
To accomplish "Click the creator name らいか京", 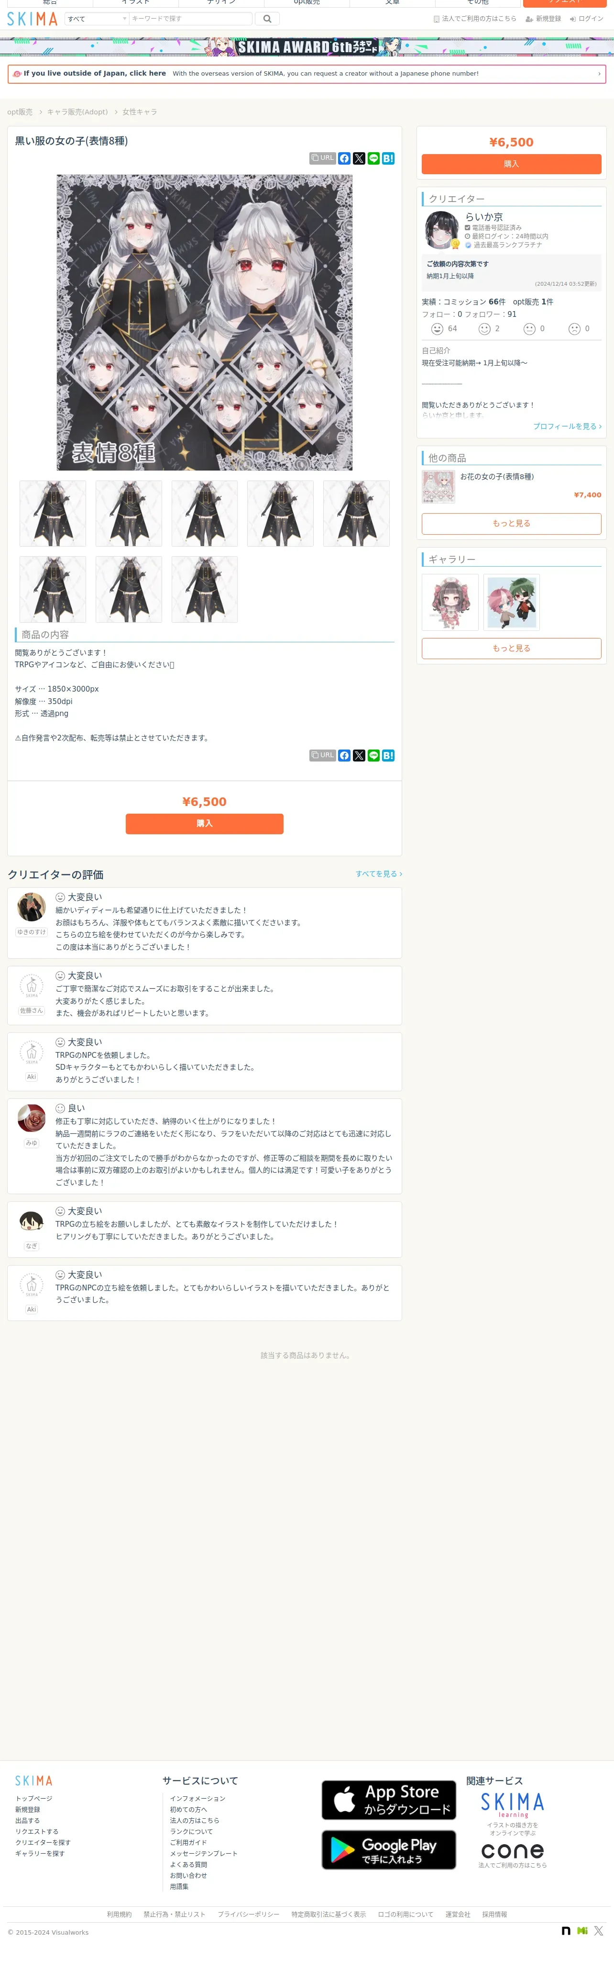I will [x=484, y=217].
